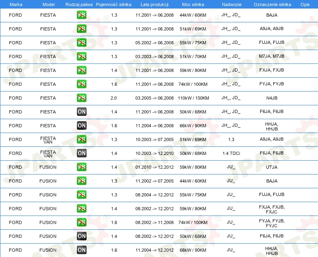This screenshot has height=257, width=318.
Task: Click petrol icon for Fiesta 51kW / 69KM A9JA
Action: pos(81,28)
